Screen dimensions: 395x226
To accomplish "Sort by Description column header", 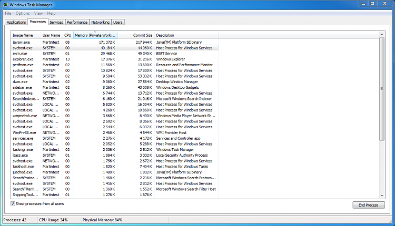I will 186,35.
